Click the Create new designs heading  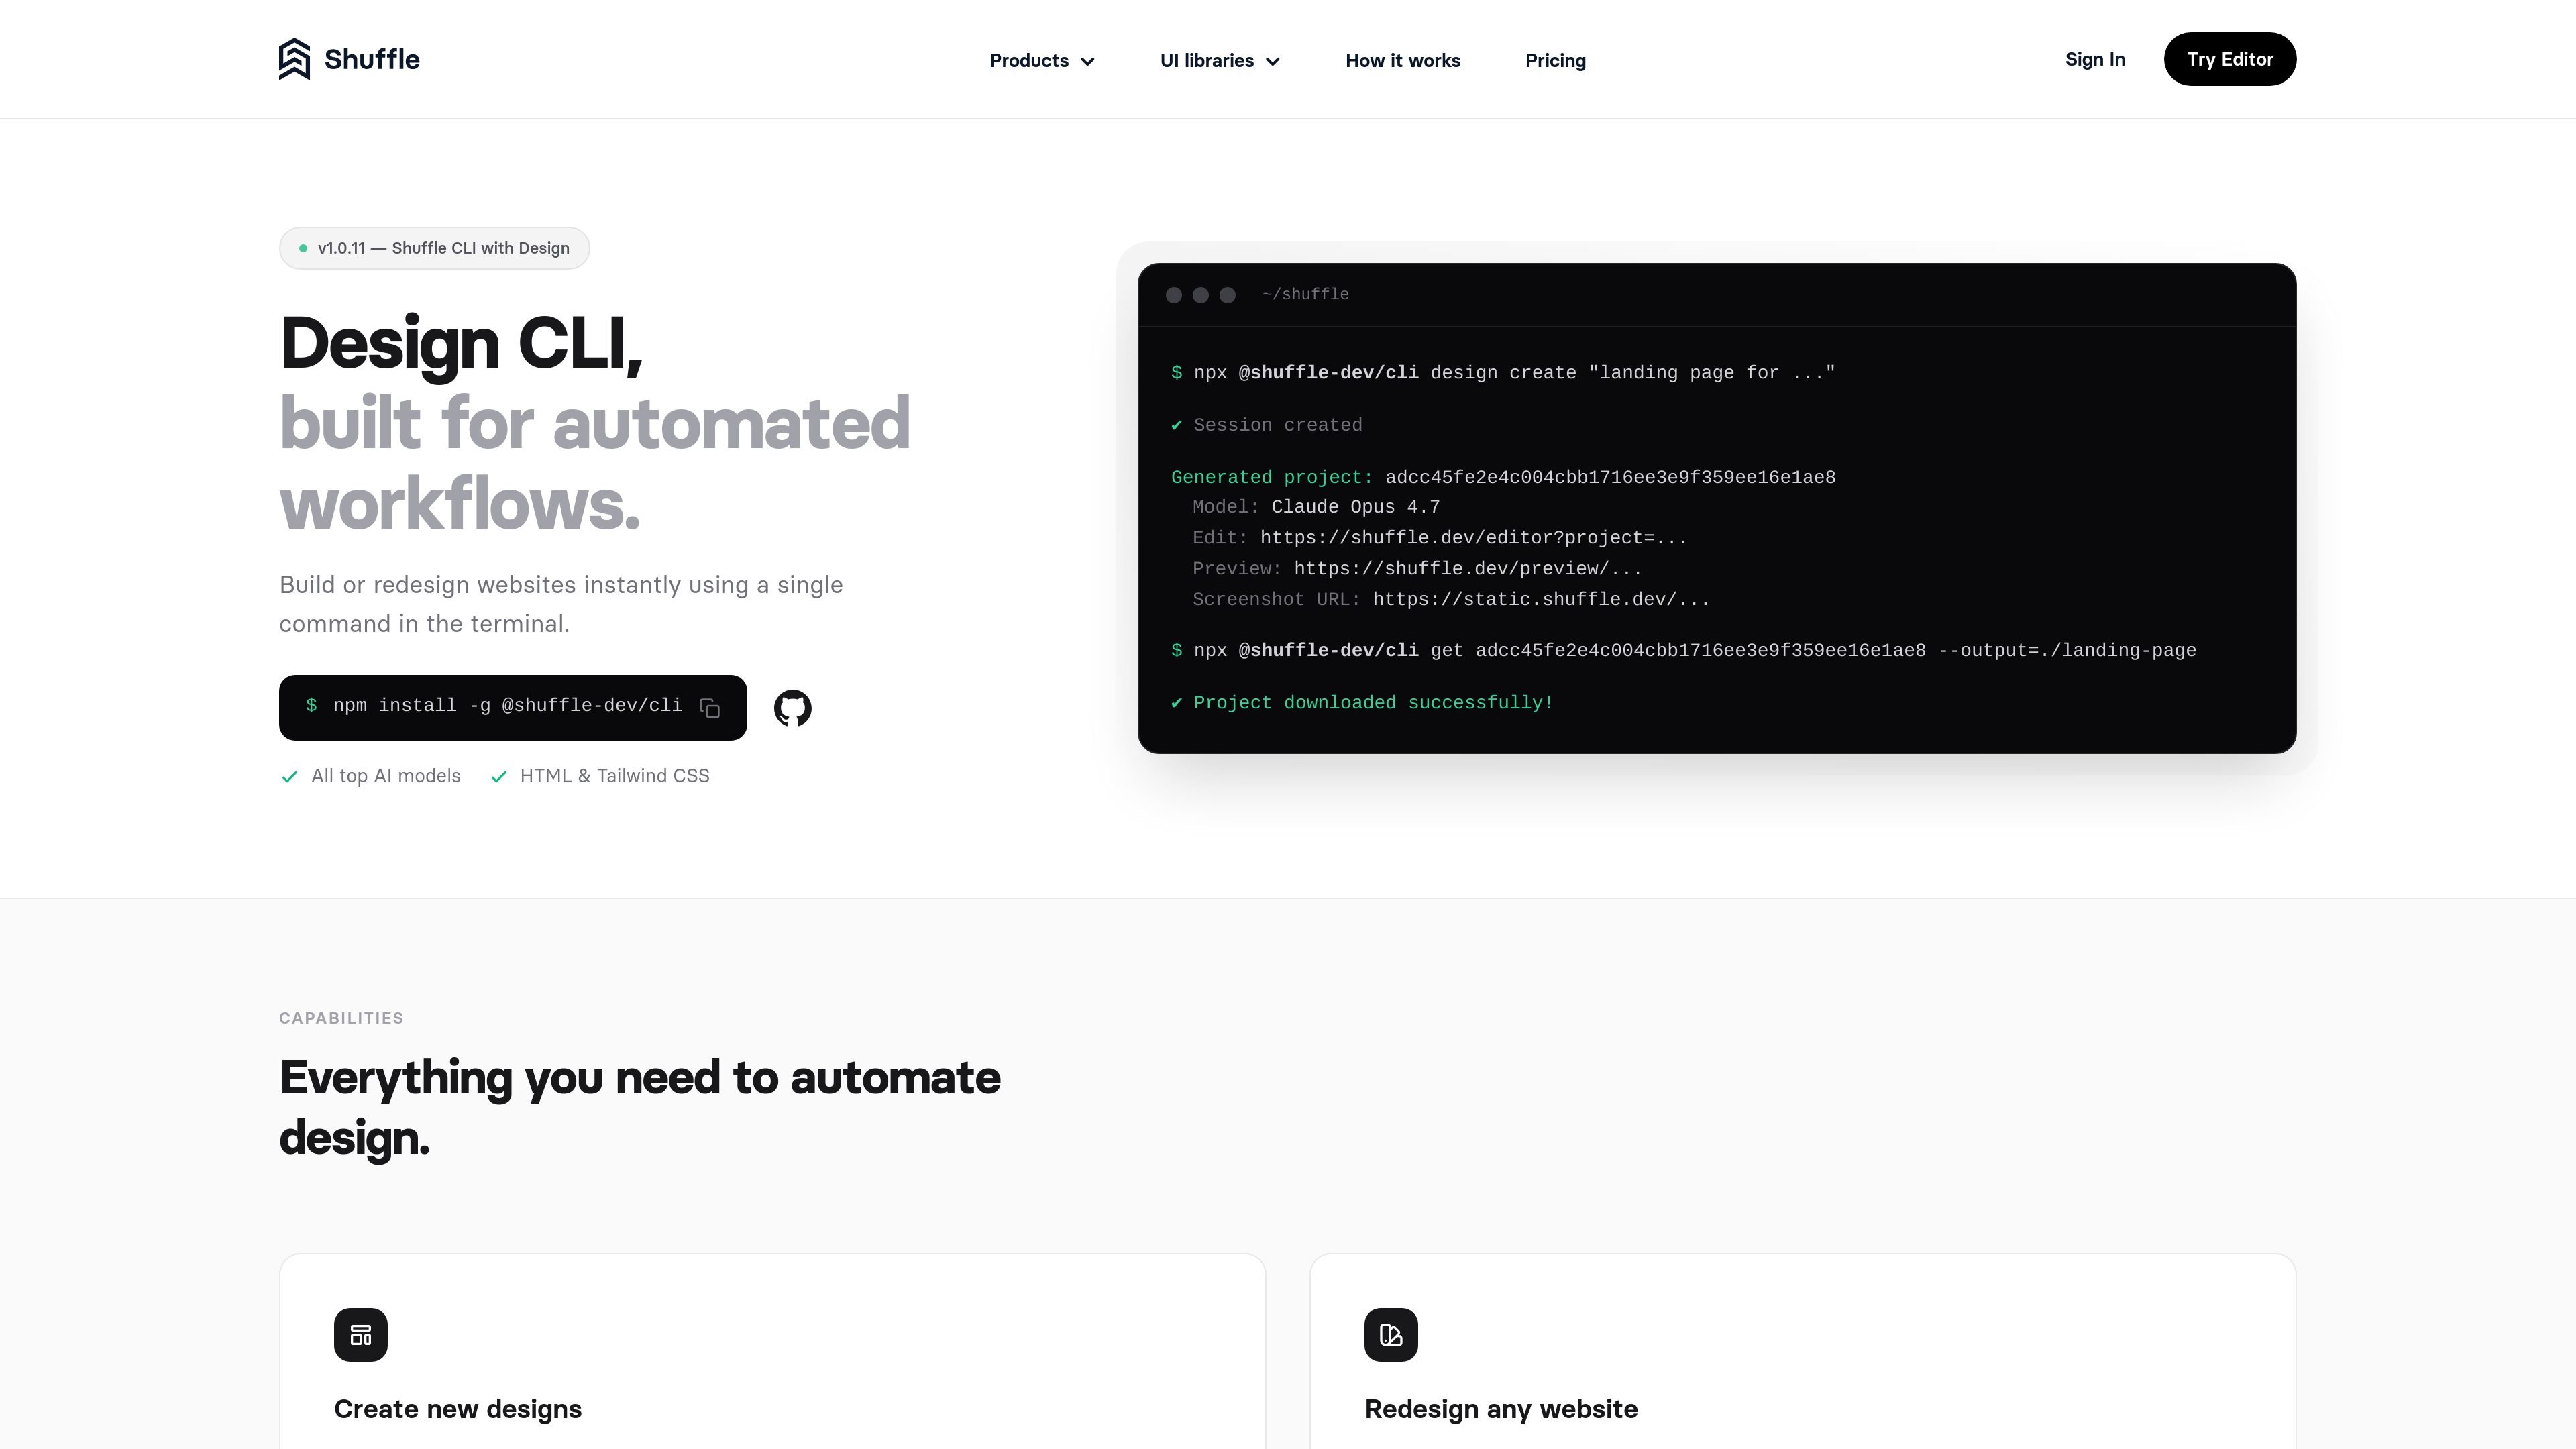[458, 1409]
